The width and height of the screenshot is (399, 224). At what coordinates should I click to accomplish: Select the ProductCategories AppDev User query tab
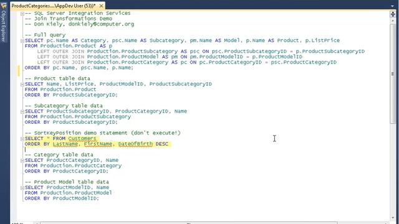click(x=54, y=6)
